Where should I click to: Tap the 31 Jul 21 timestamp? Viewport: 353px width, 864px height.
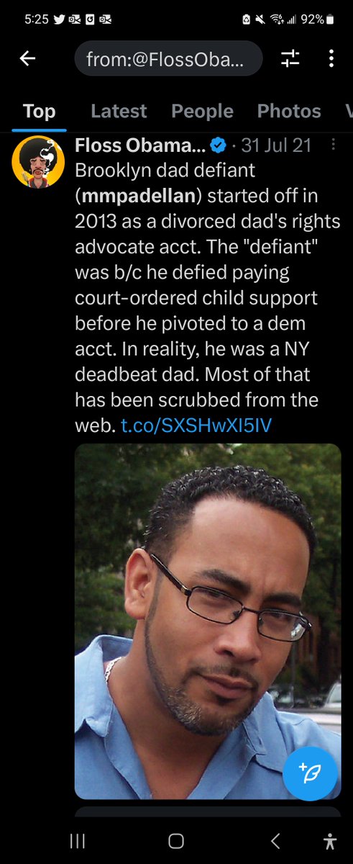point(276,145)
